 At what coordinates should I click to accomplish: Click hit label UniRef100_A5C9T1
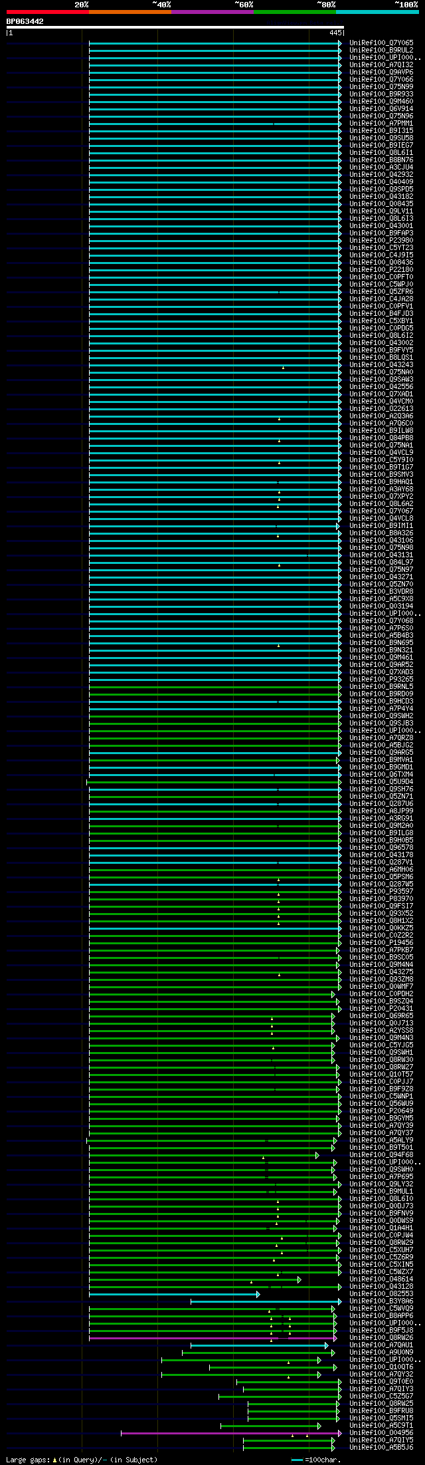click(x=381, y=1426)
